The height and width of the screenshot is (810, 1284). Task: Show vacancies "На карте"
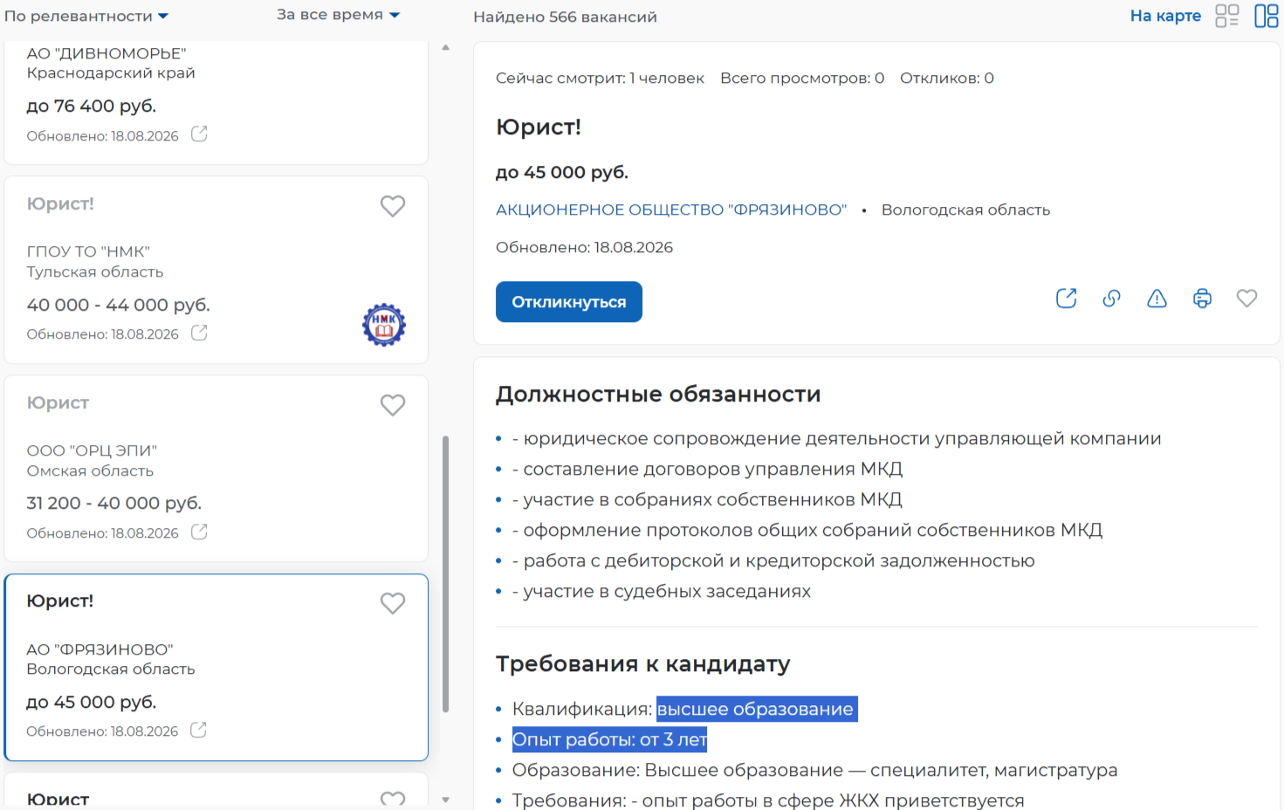click(x=1165, y=16)
